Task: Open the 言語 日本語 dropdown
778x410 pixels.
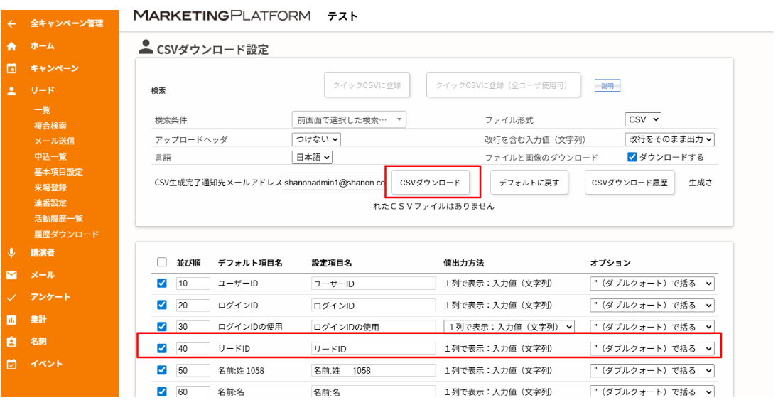Action: (x=312, y=157)
